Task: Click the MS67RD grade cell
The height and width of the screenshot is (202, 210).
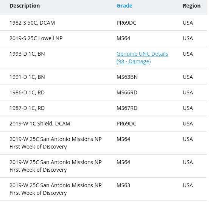Action: [127, 108]
